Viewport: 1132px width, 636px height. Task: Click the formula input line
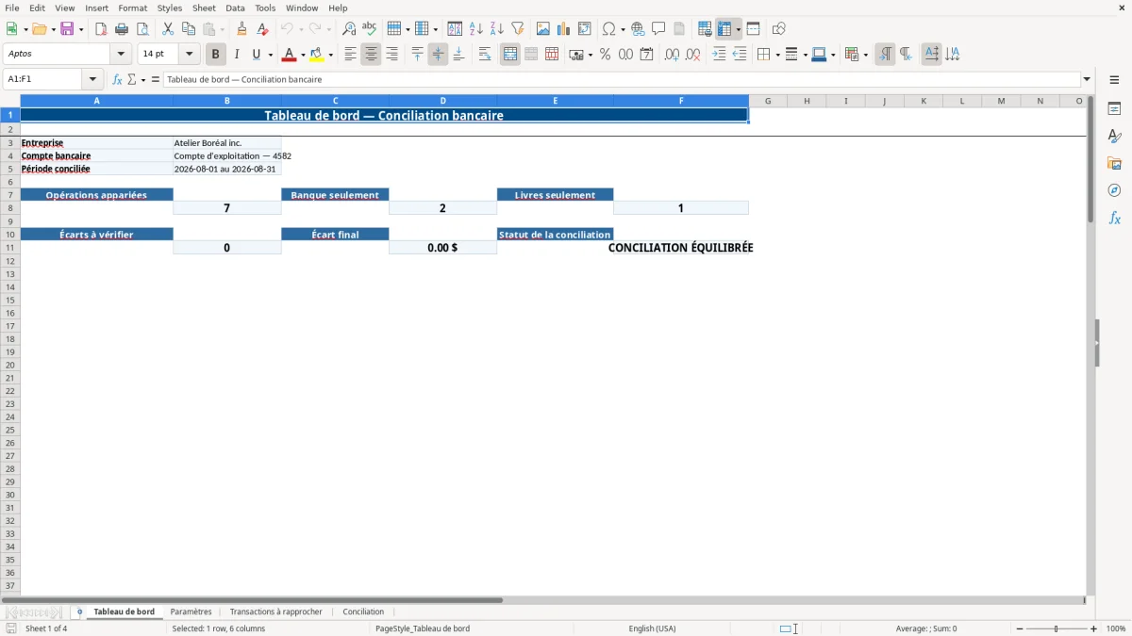coord(622,80)
